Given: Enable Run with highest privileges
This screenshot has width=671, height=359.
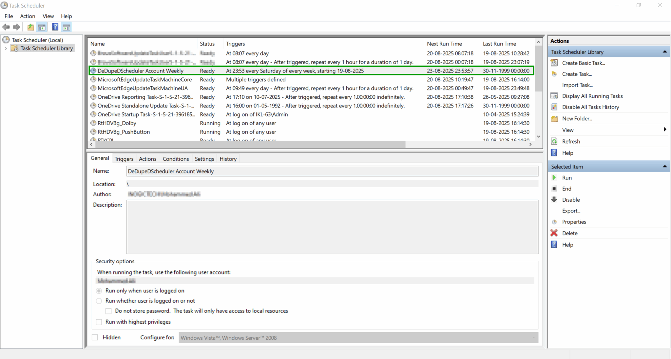Looking at the screenshot, I should point(99,322).
